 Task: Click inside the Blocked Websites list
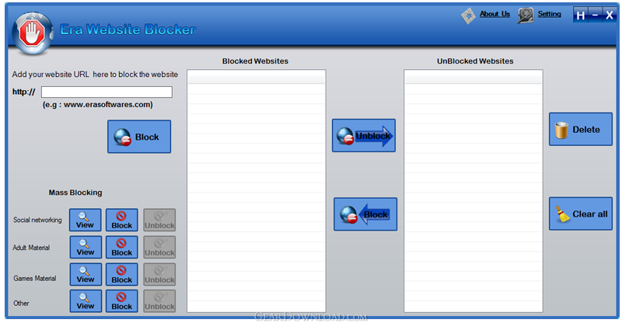257,191
